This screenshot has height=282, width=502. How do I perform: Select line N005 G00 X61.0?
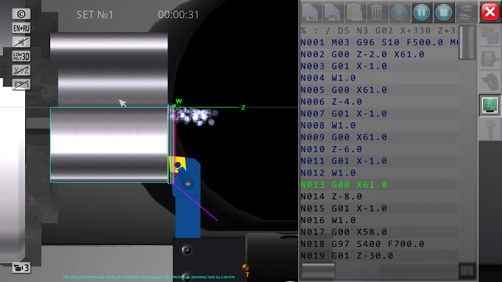[380, 90]
